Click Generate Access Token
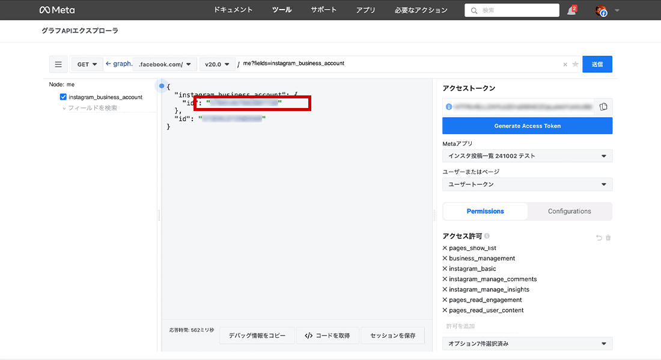661x360 pixels. [528, 126]
